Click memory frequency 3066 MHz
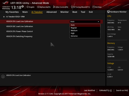This screenshot has width=129, height=96. pyautogui.click(x=111, y=50)
